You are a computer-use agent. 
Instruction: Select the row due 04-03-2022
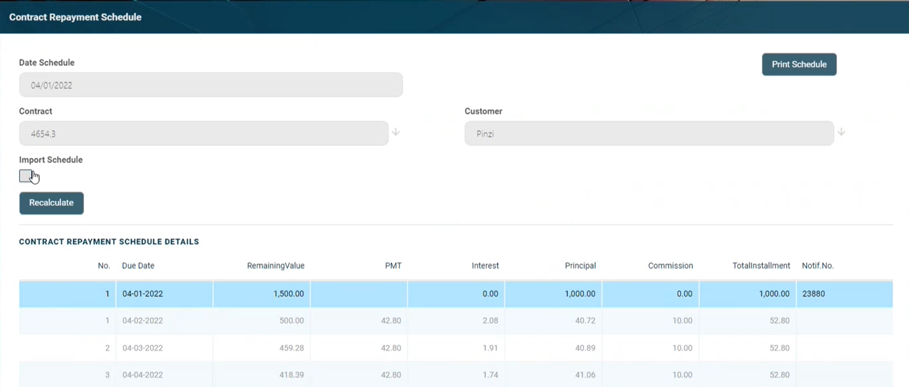[143, 348]
